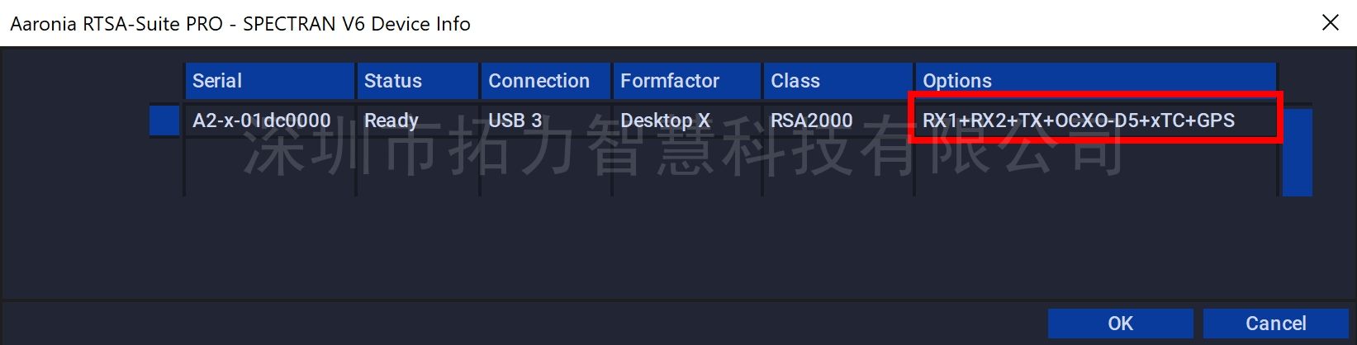Viewport: 1357px width, 345px height.
Task: Confirm the dialog with the OK button
Action: coord(1120,324)
